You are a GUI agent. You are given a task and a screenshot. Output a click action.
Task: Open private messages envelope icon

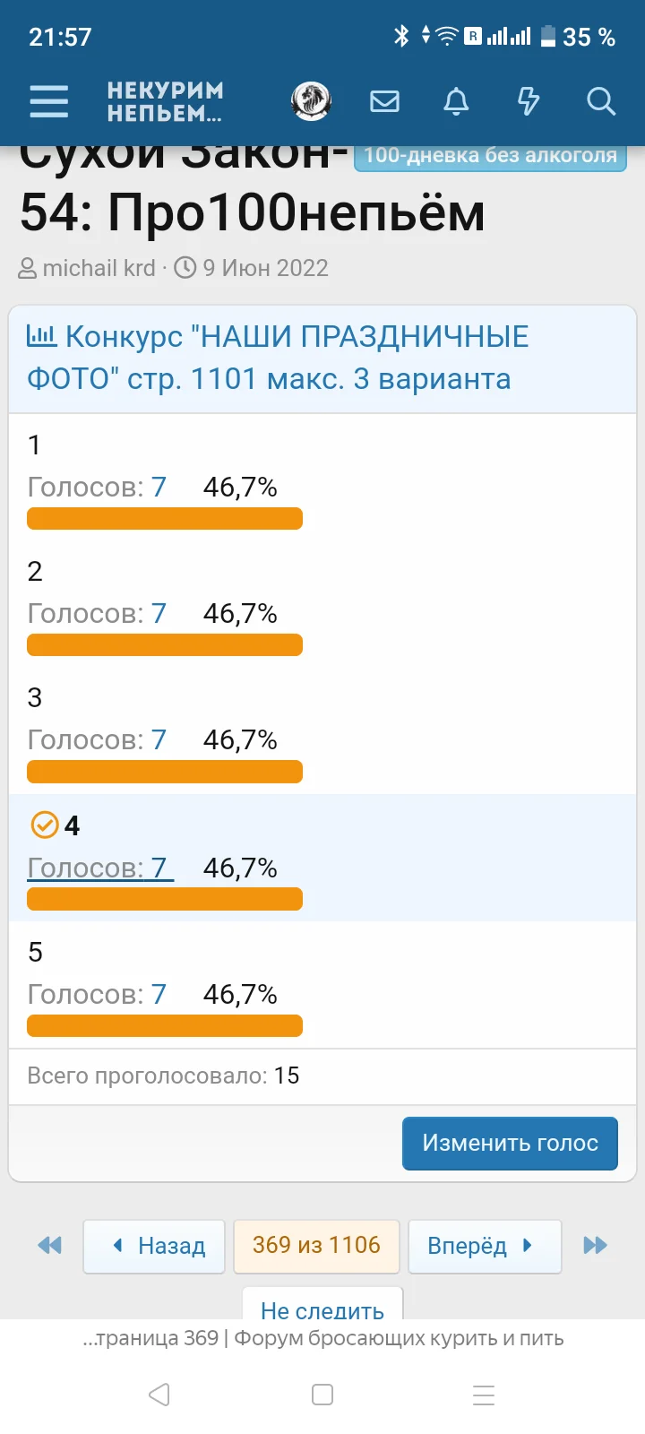pyautogui.click(x=384, y=101)
